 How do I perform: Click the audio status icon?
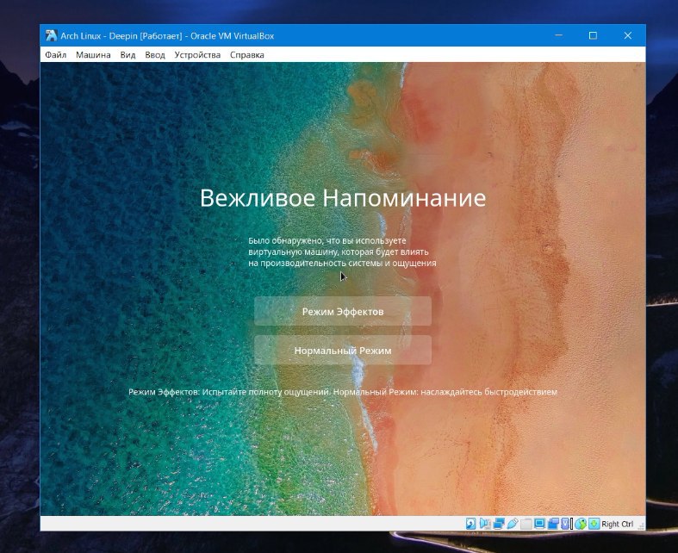pos(485,524)
